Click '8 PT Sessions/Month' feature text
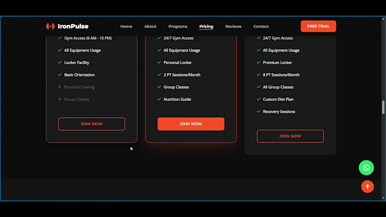The image size is (386, 217). tap(281, 75)
